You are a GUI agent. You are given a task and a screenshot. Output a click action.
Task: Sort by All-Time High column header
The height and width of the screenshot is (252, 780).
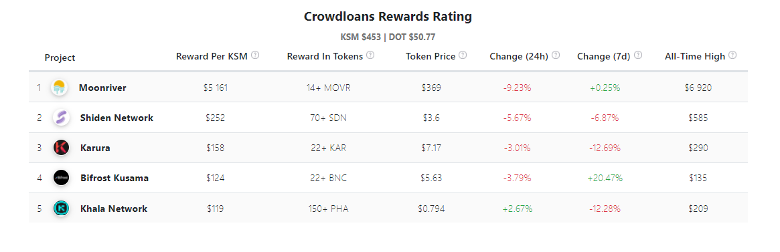pos(695,56)
